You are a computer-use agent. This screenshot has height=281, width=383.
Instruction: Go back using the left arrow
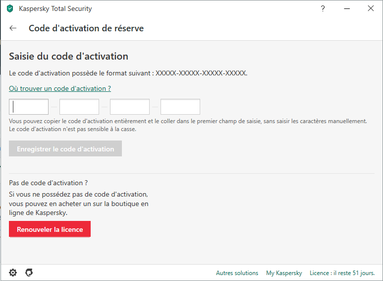pyautogui.click(x=13, y=28)
